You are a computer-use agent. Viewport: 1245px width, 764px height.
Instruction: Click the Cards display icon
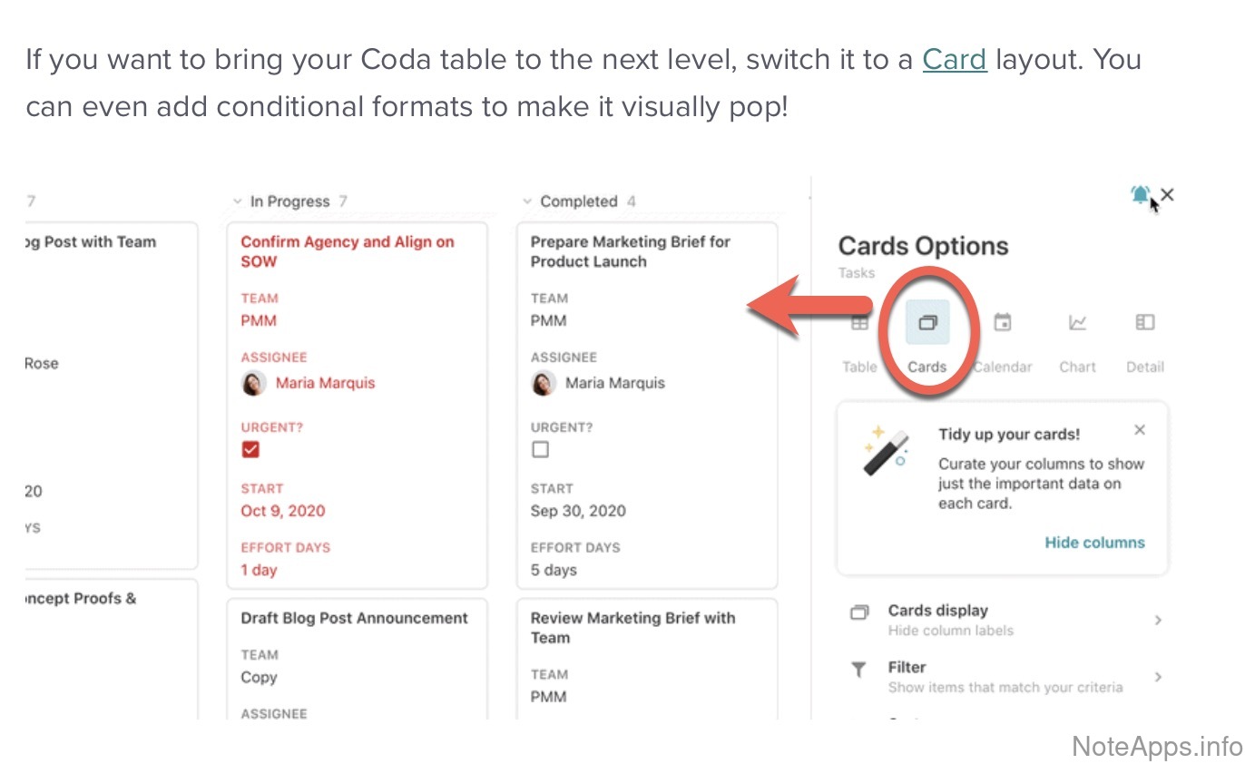859,612
